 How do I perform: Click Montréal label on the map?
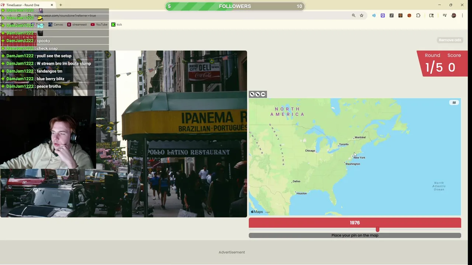coord(360,137)
